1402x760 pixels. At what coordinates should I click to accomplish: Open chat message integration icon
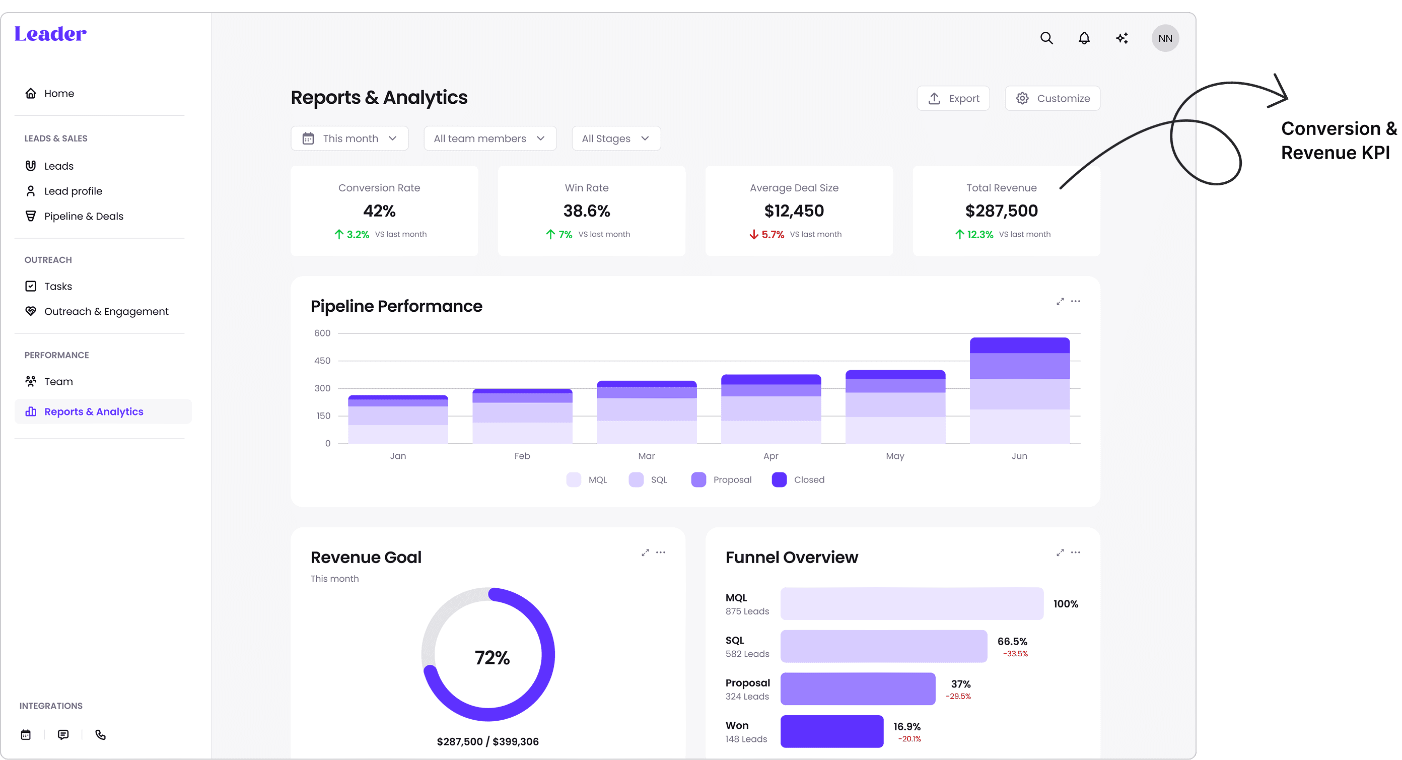tap(63, 734)
